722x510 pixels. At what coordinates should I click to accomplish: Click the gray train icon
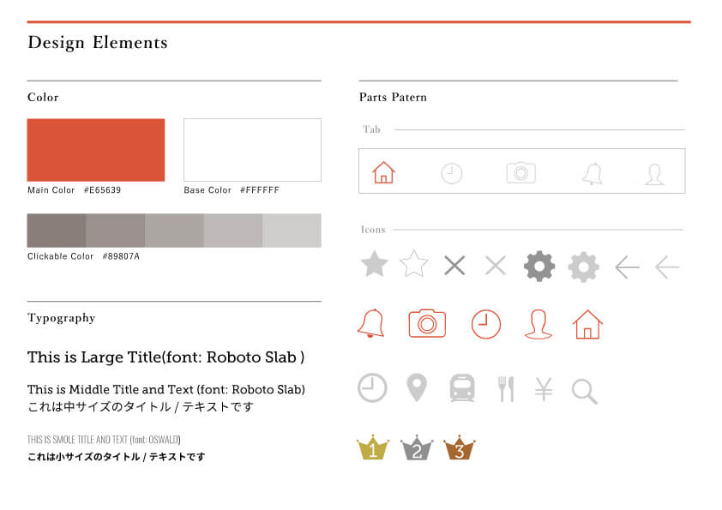[462, 388]
